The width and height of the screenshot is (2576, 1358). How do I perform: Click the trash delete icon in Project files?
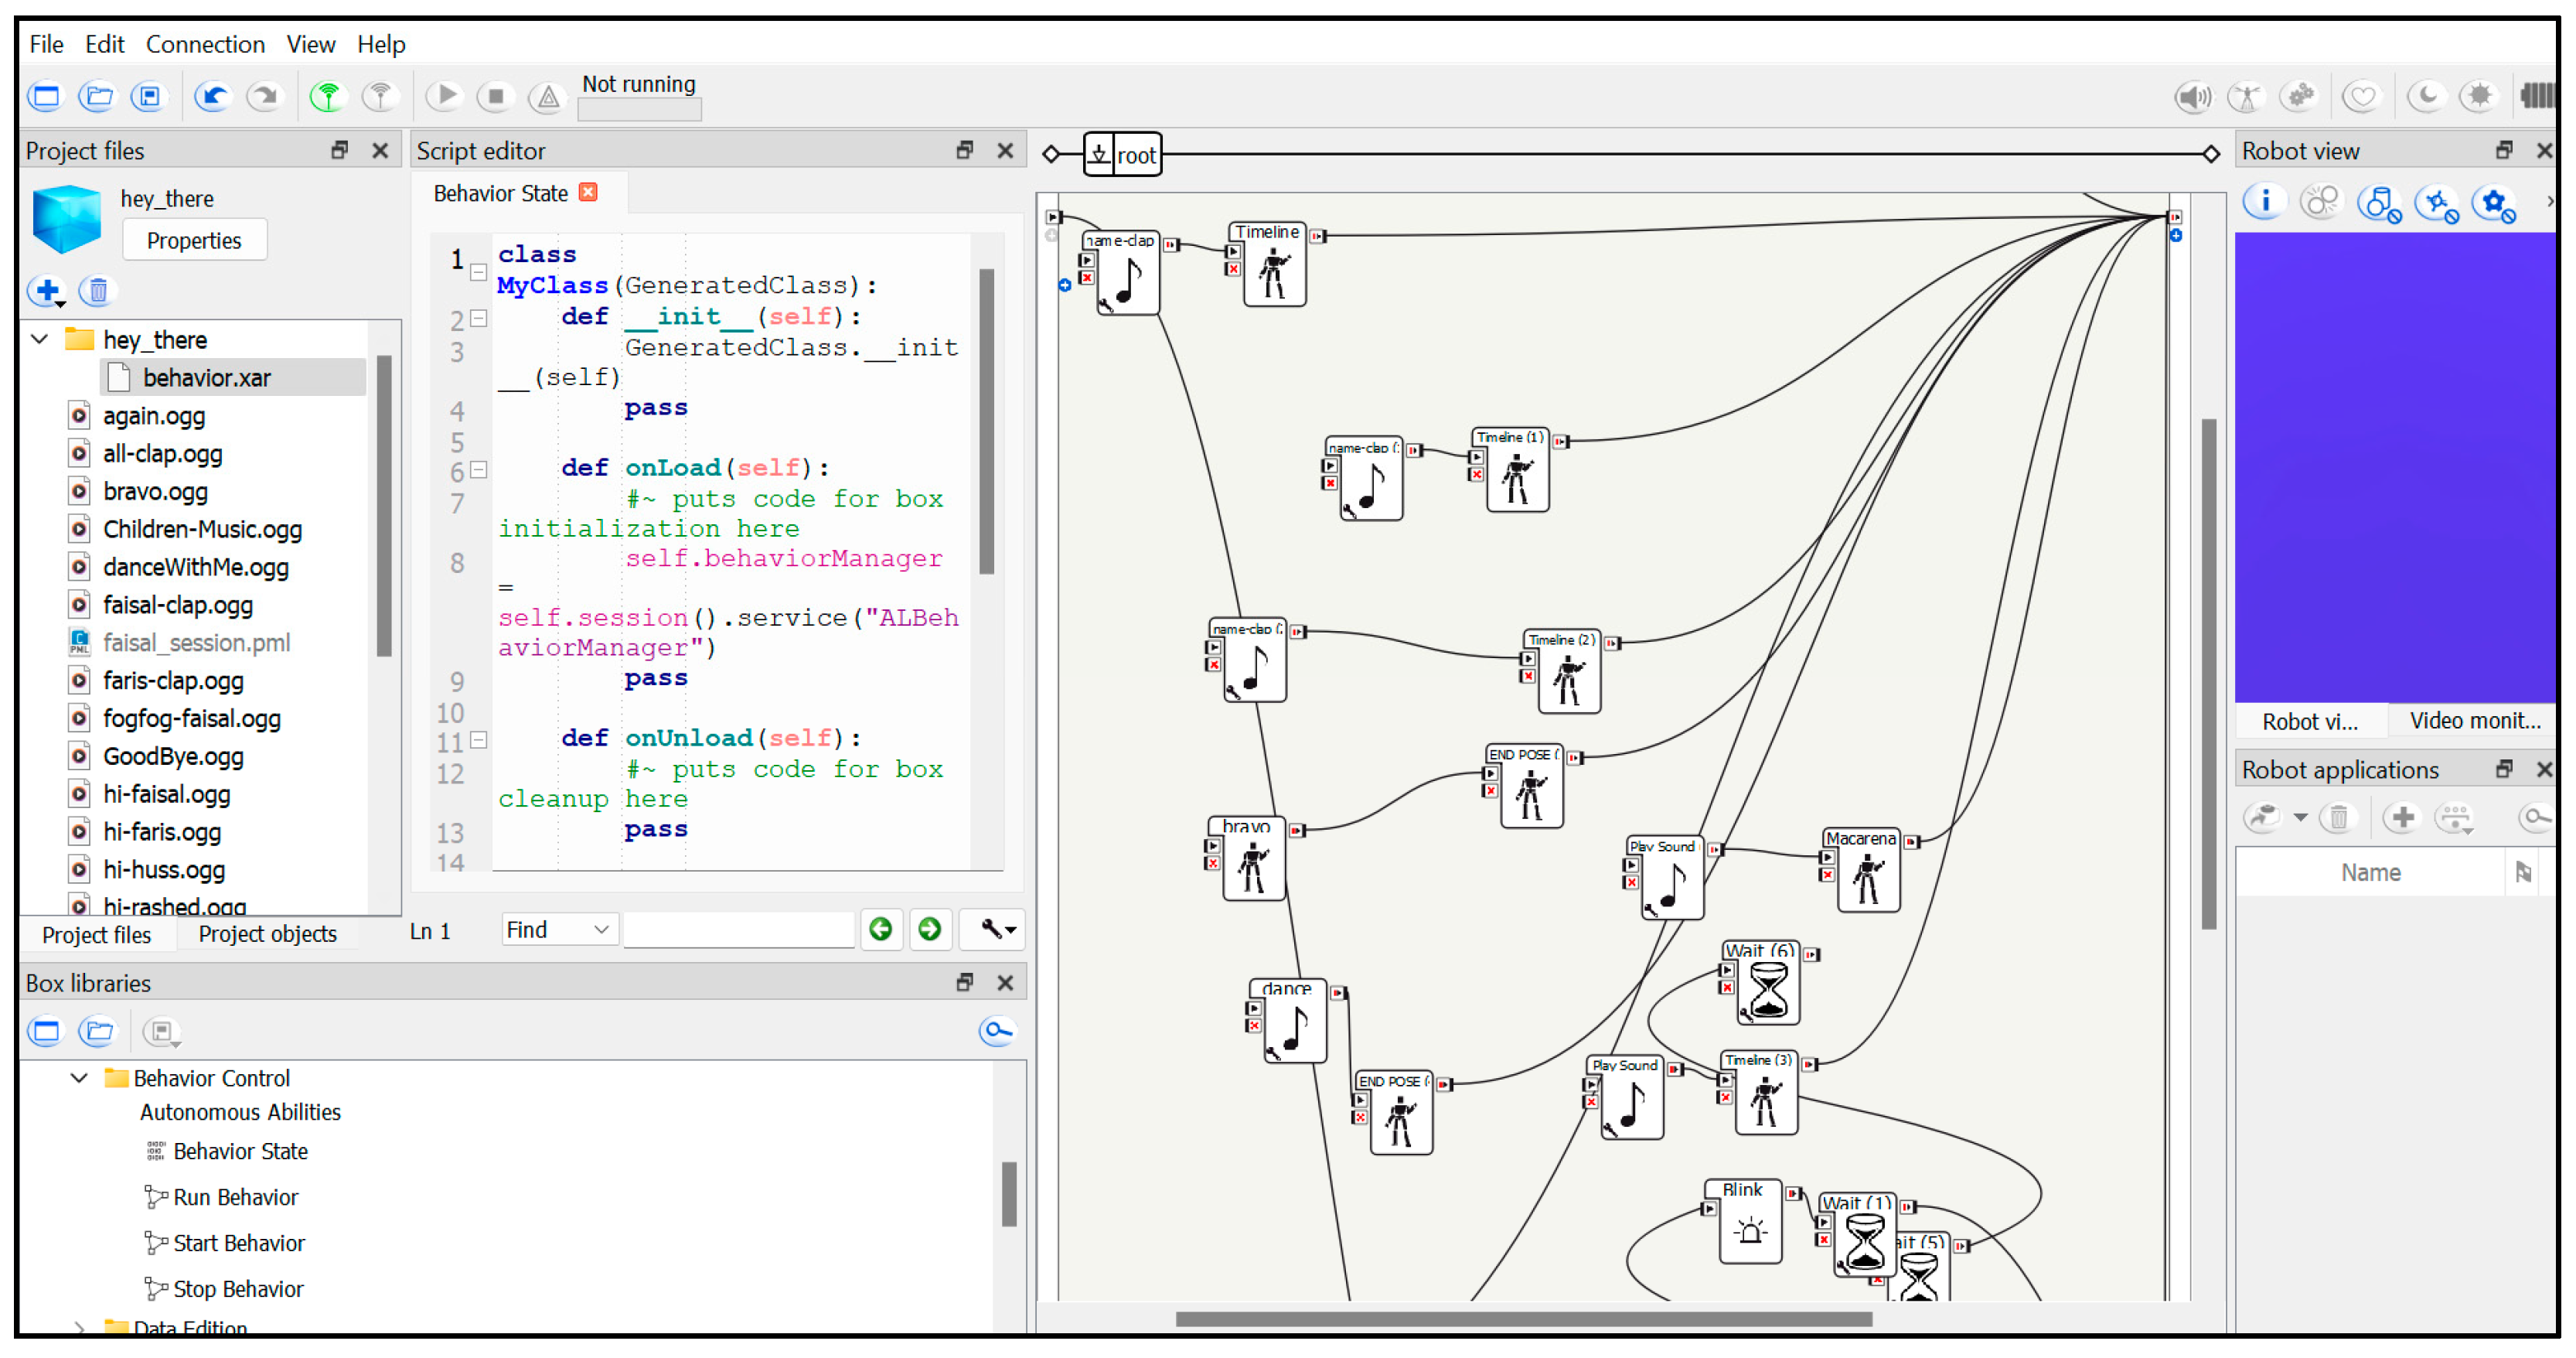point(98,291)
